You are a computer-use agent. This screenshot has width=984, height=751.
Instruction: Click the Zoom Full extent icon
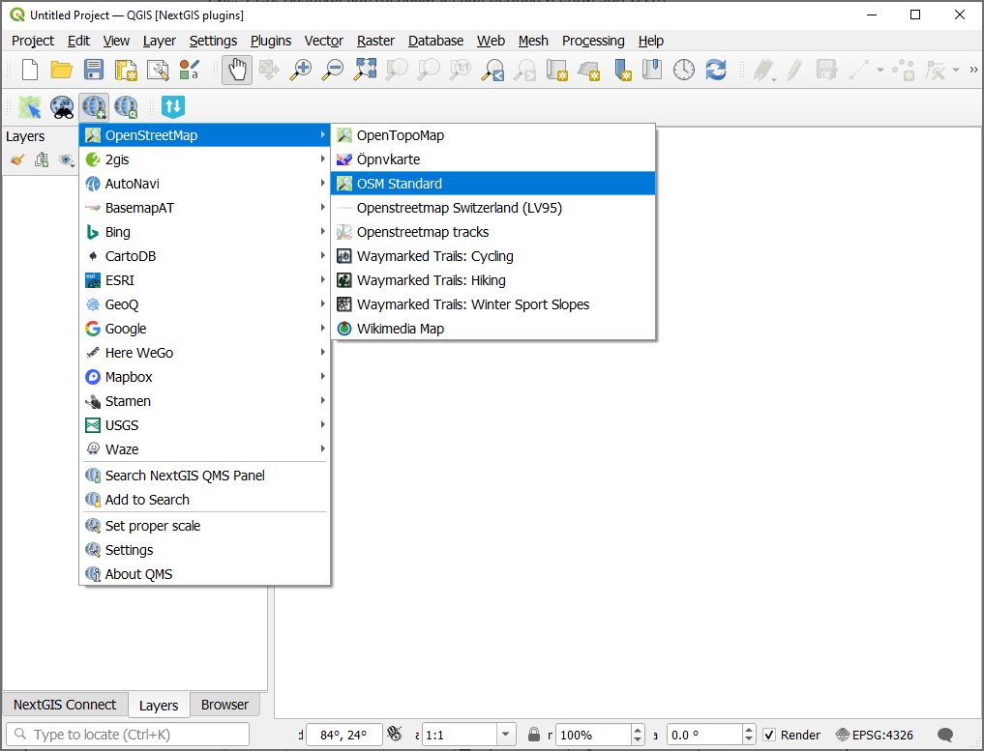coord(365,70)
